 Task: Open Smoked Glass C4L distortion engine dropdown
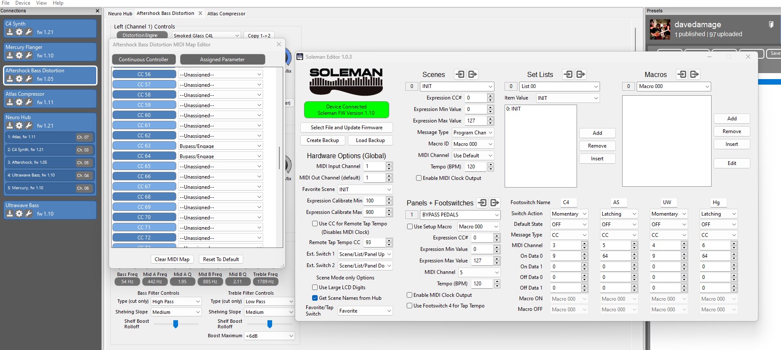point(207,36)
